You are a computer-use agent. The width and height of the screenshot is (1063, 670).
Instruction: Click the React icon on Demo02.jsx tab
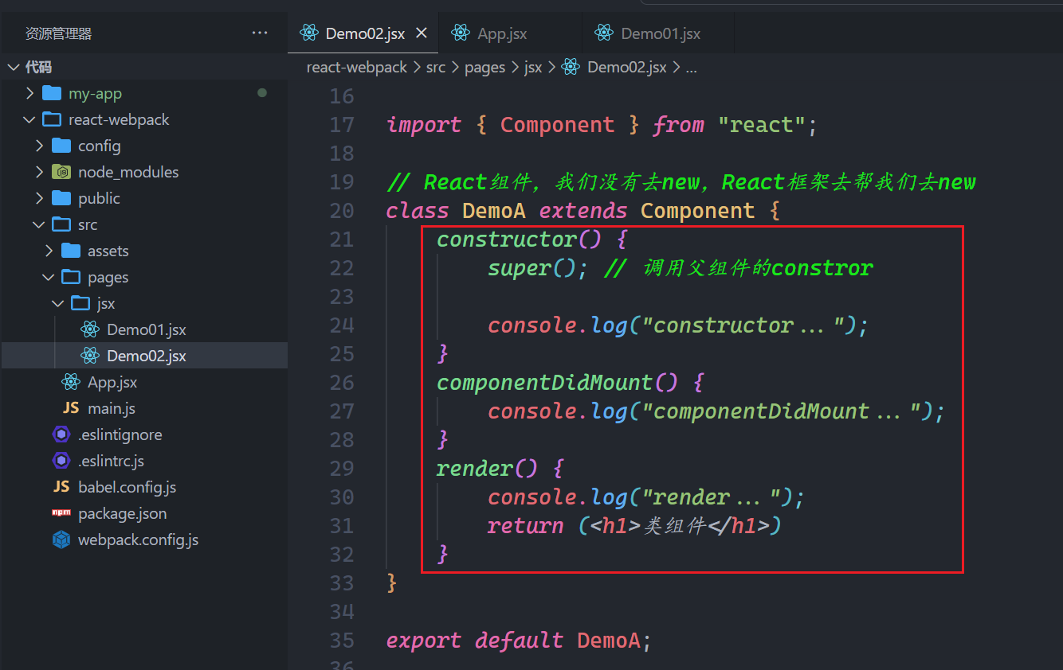pos(308,33)
